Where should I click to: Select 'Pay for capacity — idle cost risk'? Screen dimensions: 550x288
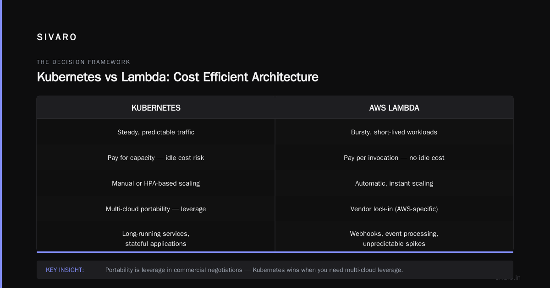coord(156,158)
